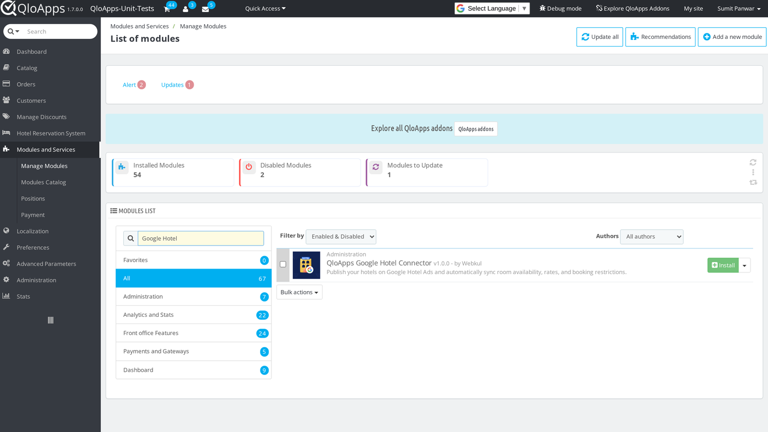Open the vertical dots options in stats panel
This screenshot has height=432, width=768.
pyautogui.click(x=753, y=172)
